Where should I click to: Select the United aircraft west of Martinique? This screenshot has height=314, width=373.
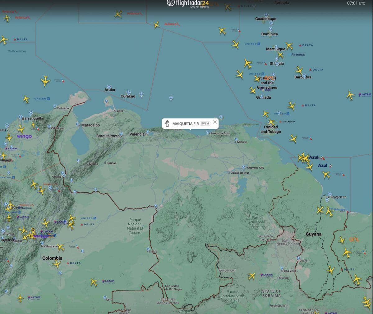236,44
